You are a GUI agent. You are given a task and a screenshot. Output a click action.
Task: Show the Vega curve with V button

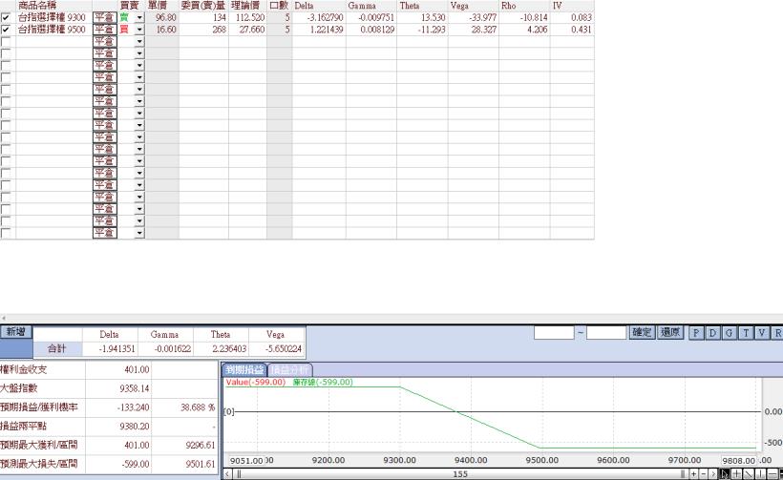tap(761, 332)
